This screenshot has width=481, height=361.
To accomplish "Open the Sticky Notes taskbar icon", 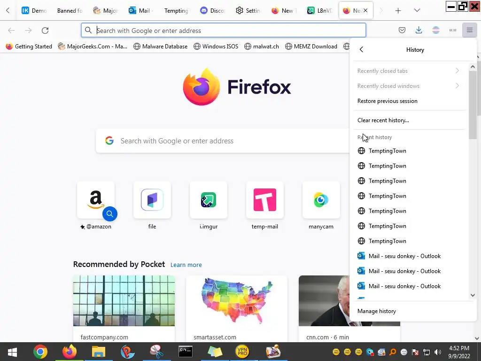I will coord(215,352).
